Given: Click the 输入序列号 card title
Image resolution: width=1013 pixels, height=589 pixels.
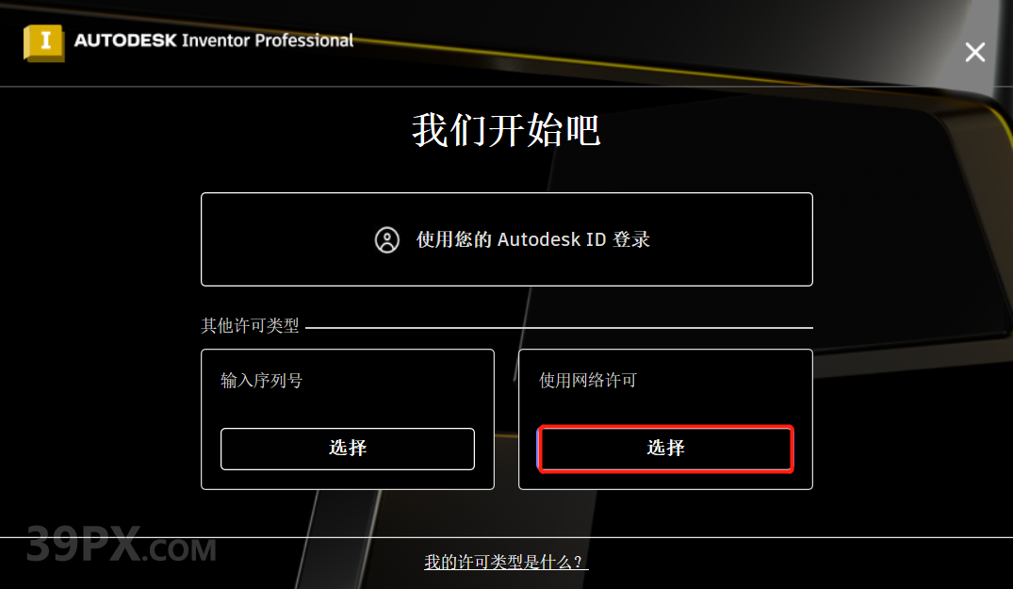Looking at the screenshot, I should [x=261, y=381].
